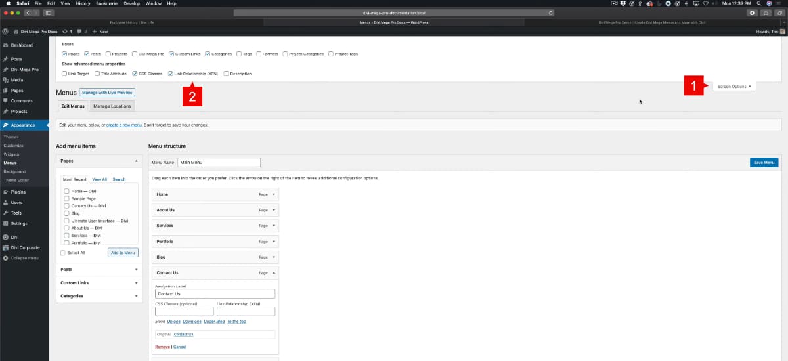Open Plugins via its plug icon

[5, 192]
